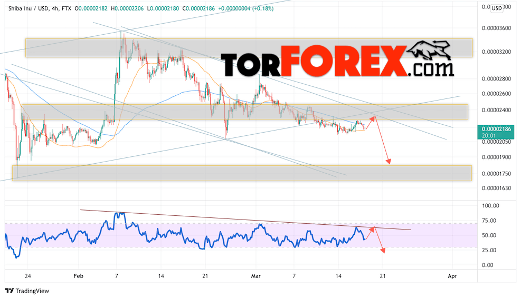Click the 100.00 RSI axis label
The width and height of the screenshot is (521, 299).
pos(490,206)
